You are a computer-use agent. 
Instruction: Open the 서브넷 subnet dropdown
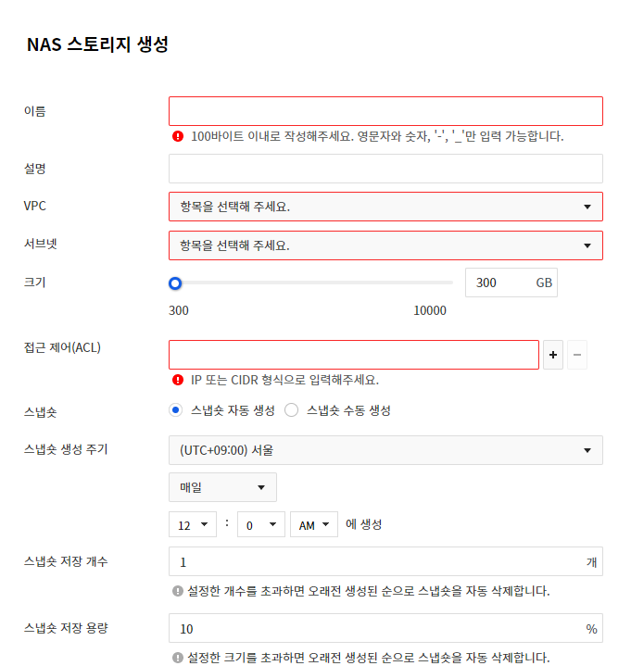[x=385, y=245]
